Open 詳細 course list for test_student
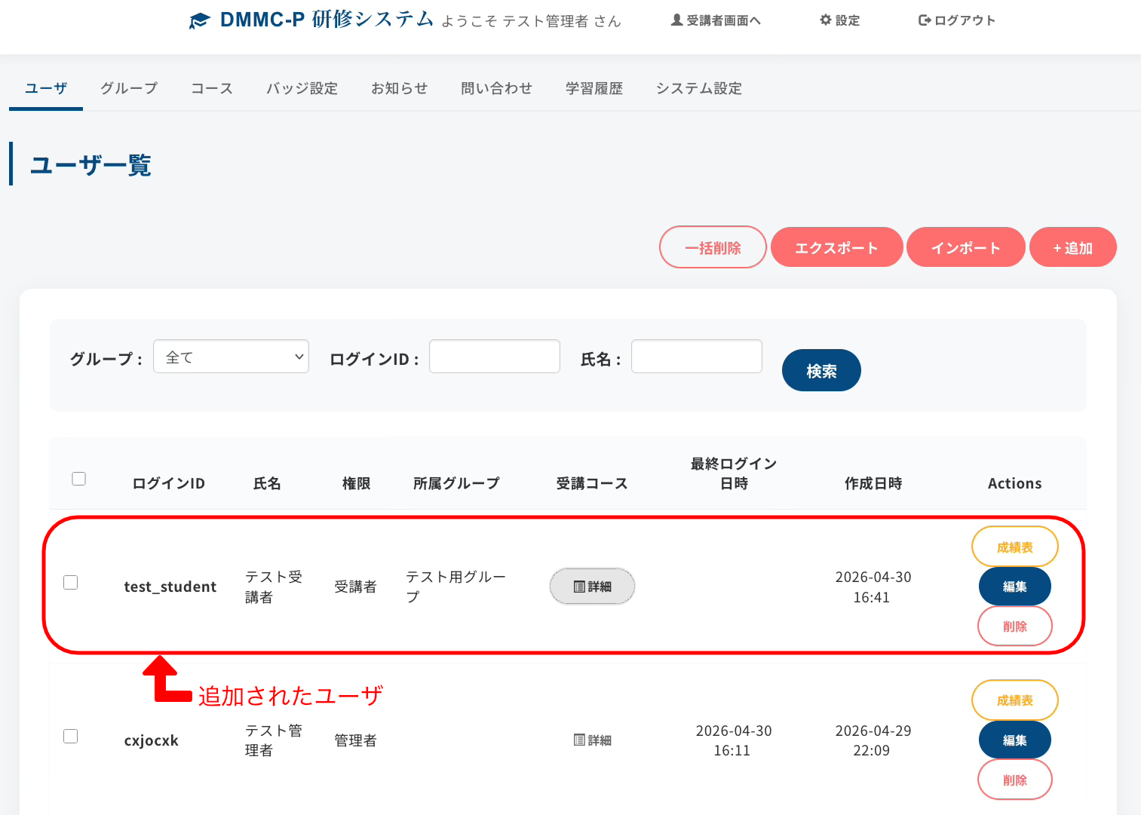 (592, 587)
